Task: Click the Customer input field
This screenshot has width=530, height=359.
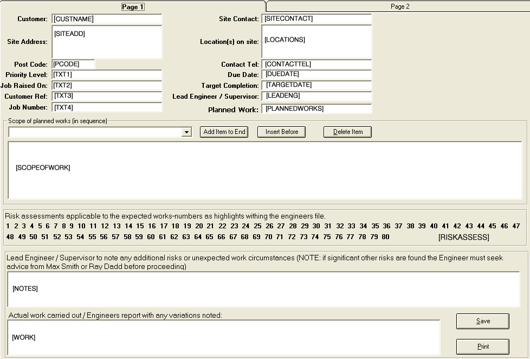Action: pos(107,19)
